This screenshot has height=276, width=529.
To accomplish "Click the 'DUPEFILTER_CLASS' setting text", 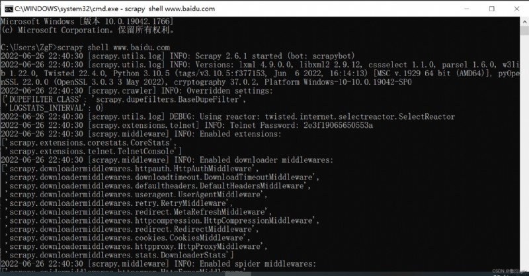I will click(x=44, y=99).
